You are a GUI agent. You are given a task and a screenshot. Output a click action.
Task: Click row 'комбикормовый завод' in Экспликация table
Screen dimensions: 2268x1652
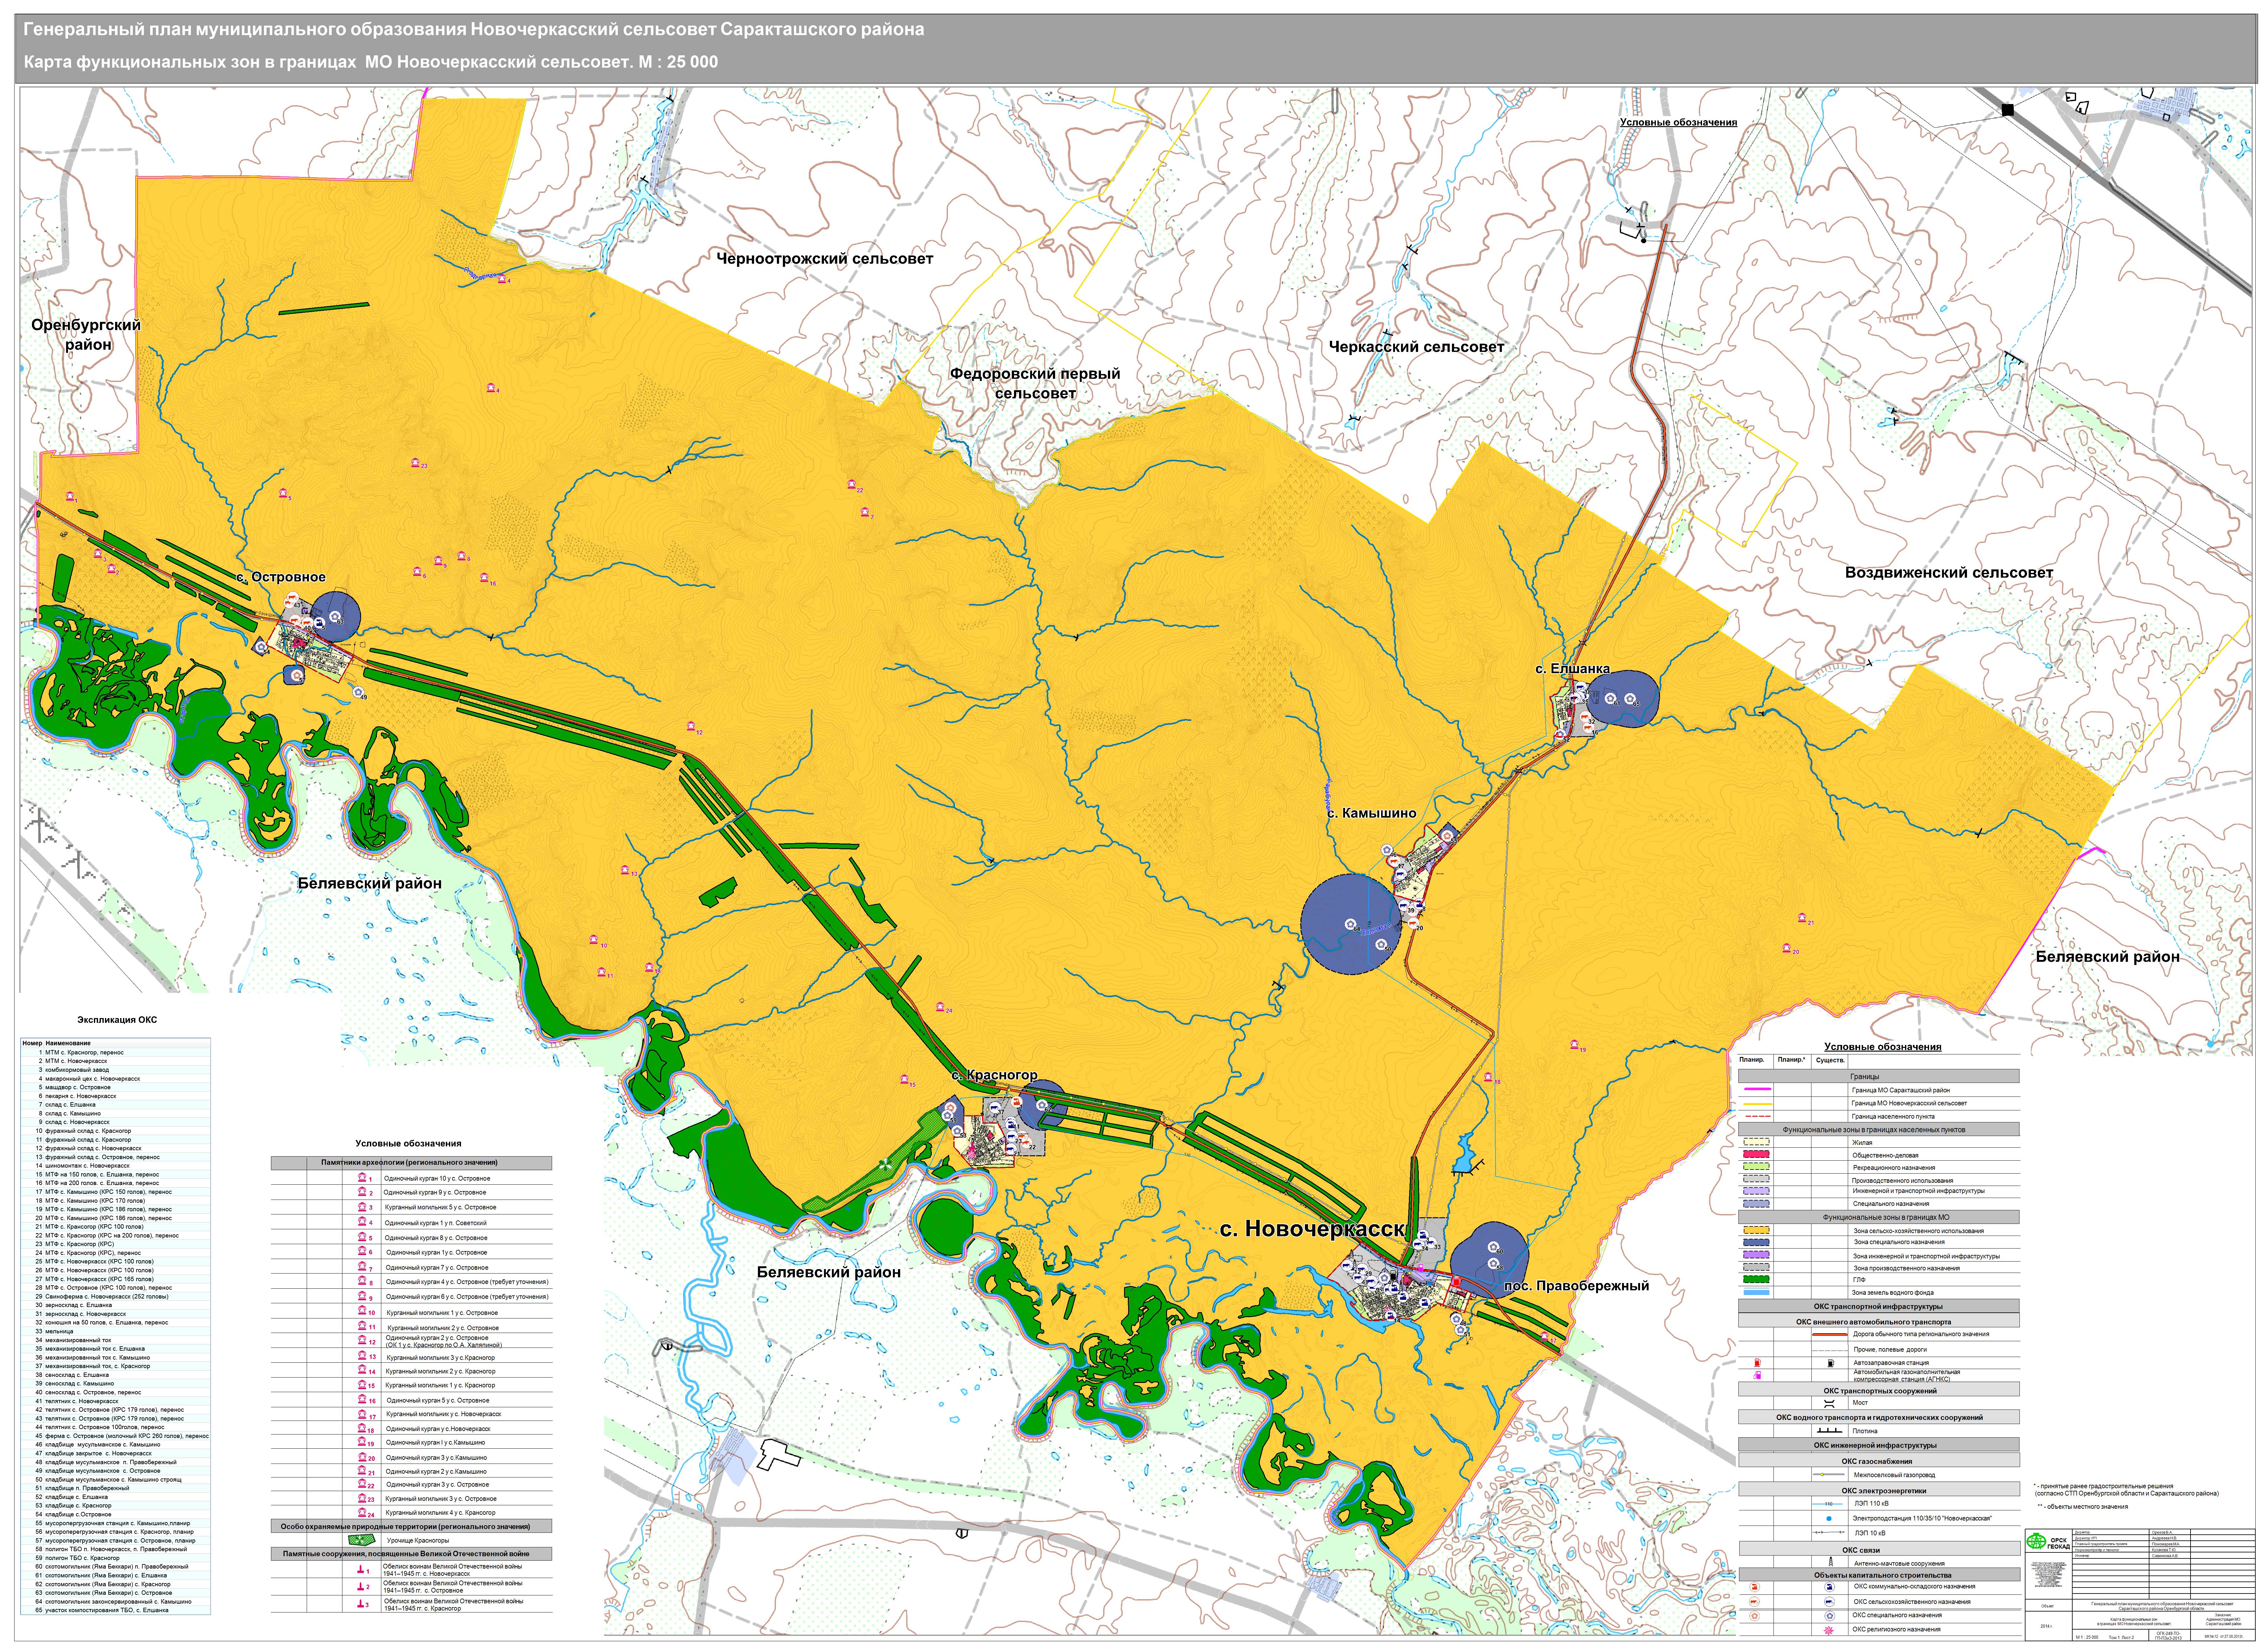116,1070
